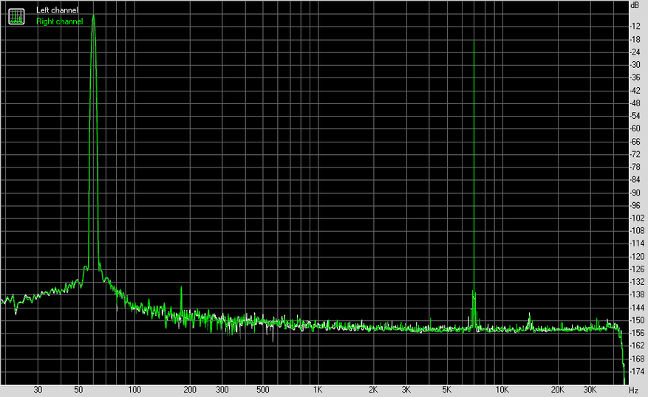Click the 100 Hz frequency axis label

[134, 390]
